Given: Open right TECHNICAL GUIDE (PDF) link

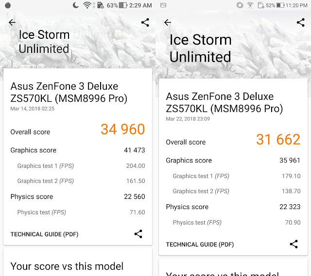Looking at the screenshot, I should click(x=200, y=244).
